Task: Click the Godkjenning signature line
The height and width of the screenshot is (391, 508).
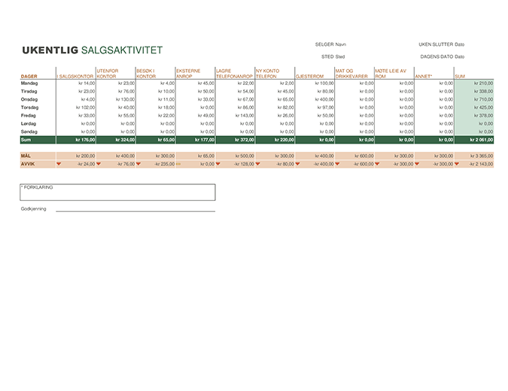Action: click(135, 211)
